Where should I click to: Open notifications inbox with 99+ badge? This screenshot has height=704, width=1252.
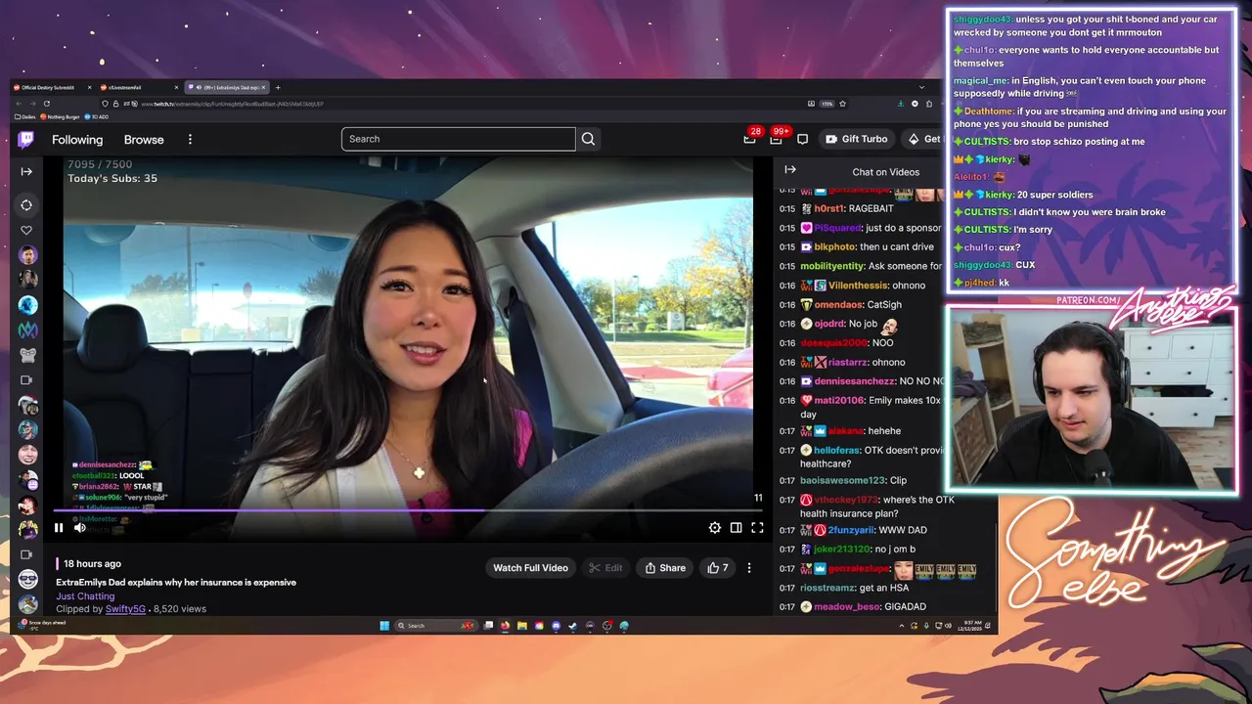[777, 138]
